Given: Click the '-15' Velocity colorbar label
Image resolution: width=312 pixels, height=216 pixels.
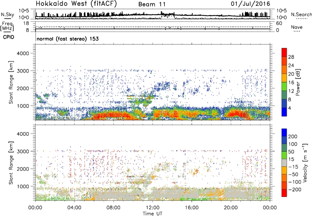Looking at the screenshot, I should tap(293, 166).
